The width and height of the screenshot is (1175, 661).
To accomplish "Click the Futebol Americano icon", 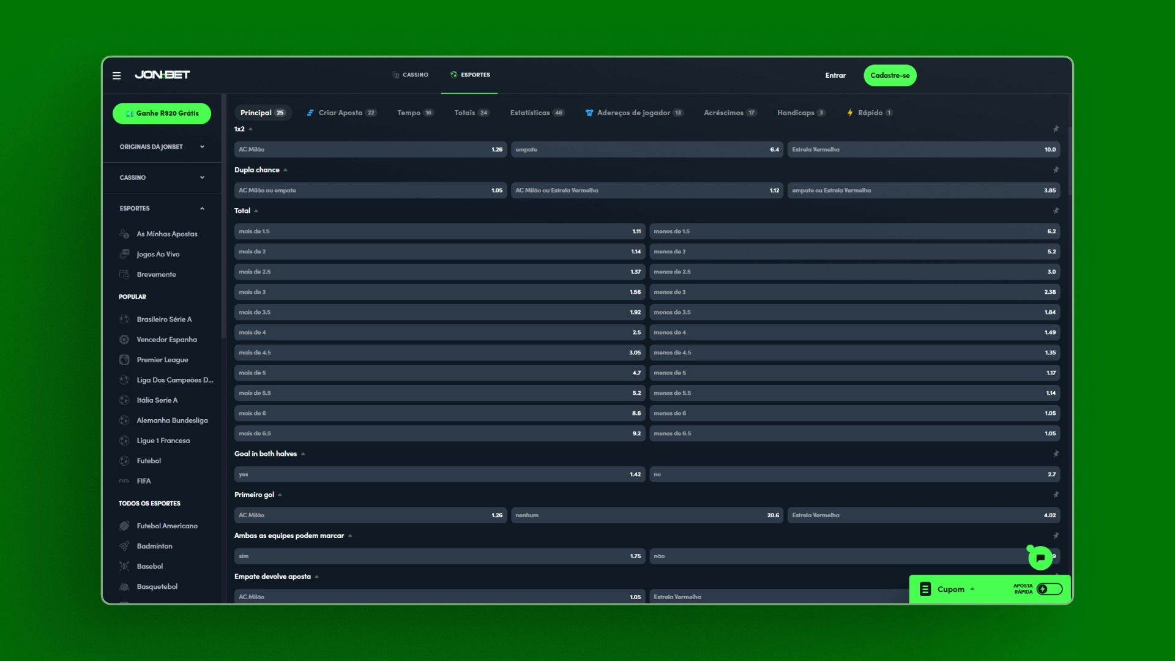I will pyautogui.click(x=124, y=526).
